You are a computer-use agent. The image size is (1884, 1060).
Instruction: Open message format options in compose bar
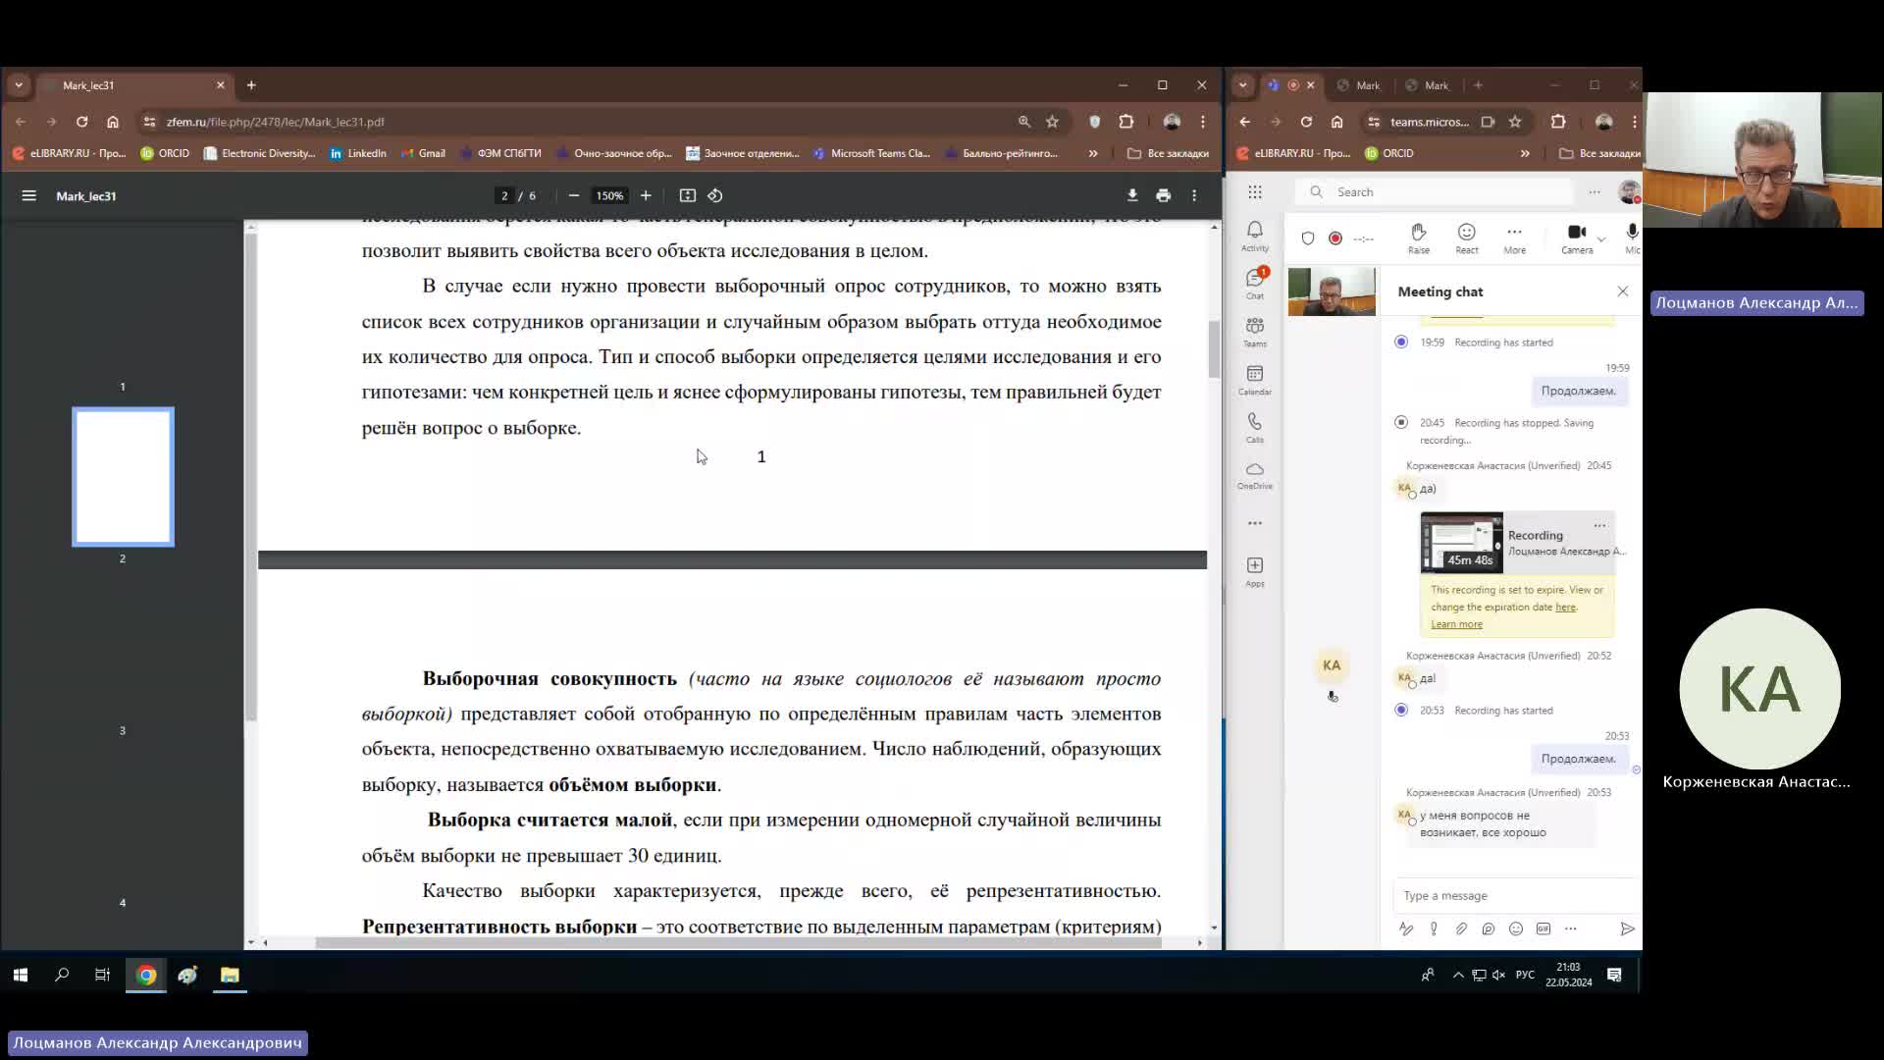click(1406, 928)
